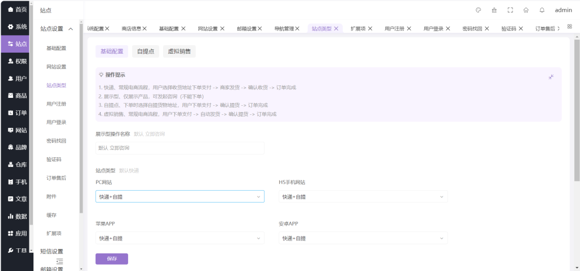The image size is (580, 271).
Task: Close the 用户登录 tab
Action: pos(447,28)
